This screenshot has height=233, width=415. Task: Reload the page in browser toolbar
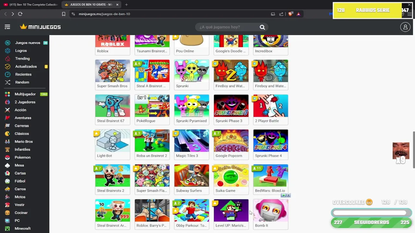20,14
